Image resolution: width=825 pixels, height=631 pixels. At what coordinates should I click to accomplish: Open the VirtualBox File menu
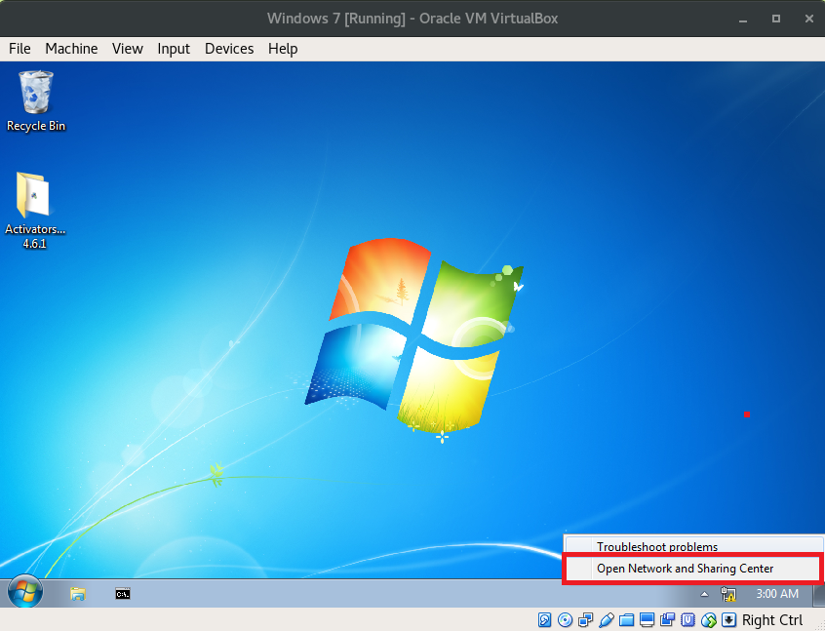pos(20,49)
